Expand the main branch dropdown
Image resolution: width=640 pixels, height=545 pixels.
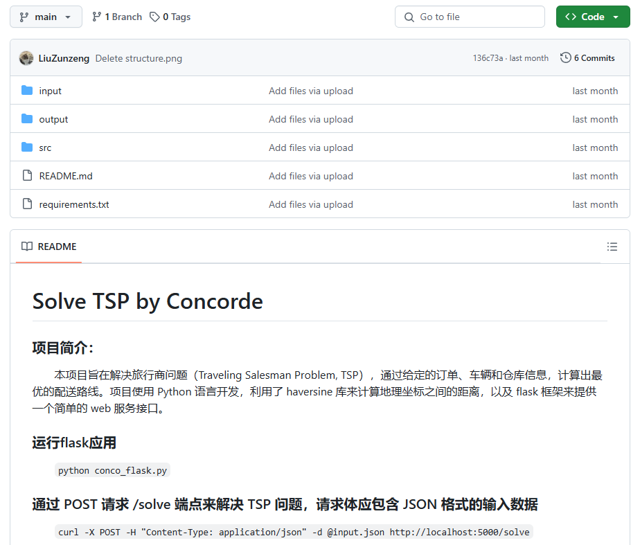(46, 17)
